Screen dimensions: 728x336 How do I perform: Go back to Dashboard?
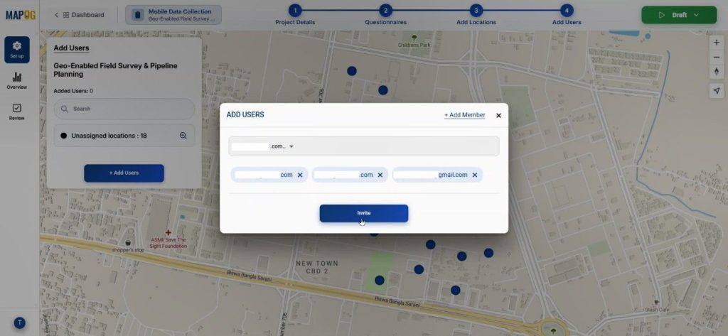[x=80, y=15]
